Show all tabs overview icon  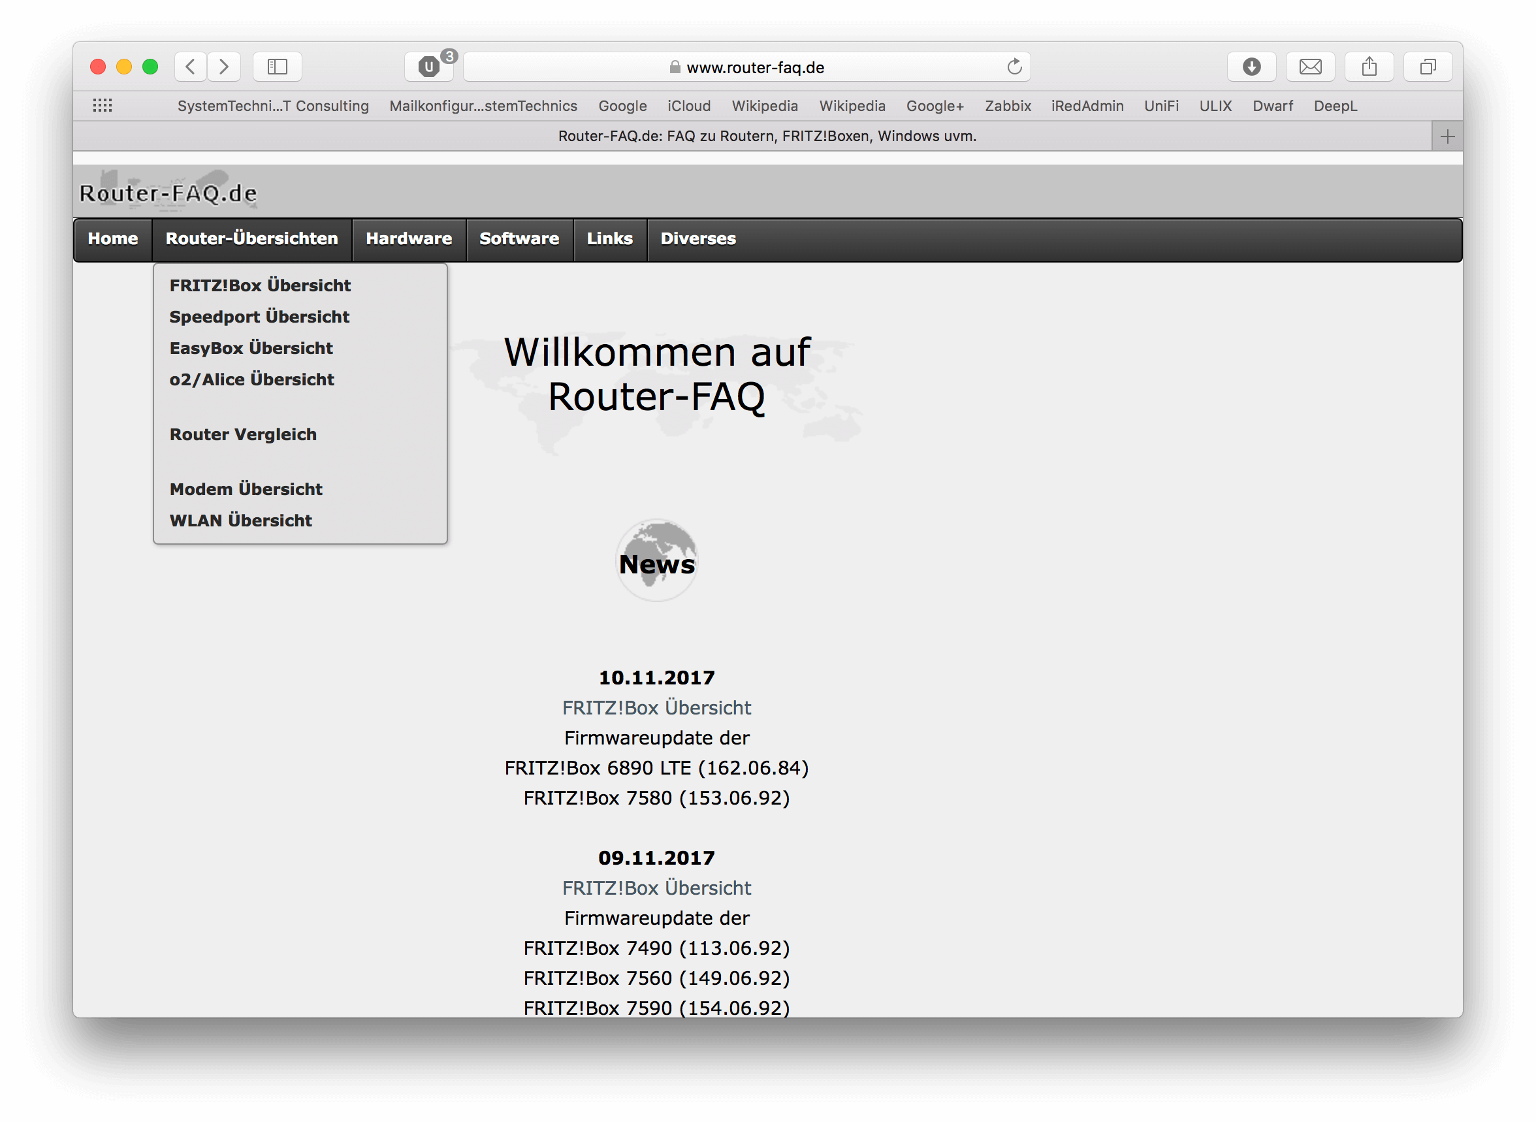pyautogui.click(x=1428, y=67)
